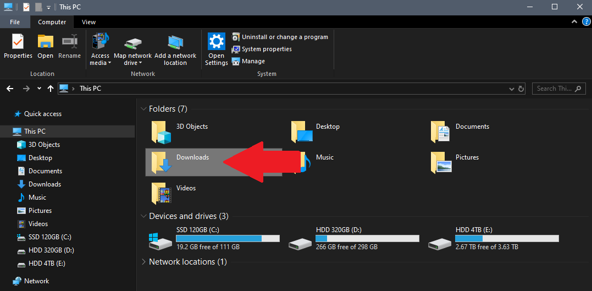Select the HDD 4TB (E:) drive icon
Screen dimensions: 592x291
(440, 244)
